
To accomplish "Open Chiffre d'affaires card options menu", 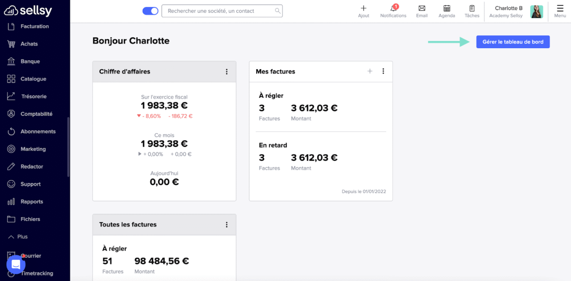I will point(227,71).
